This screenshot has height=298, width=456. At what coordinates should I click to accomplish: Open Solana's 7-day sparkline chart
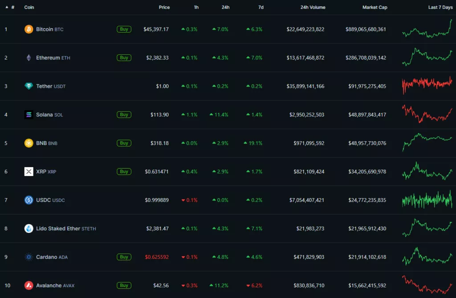427,114
